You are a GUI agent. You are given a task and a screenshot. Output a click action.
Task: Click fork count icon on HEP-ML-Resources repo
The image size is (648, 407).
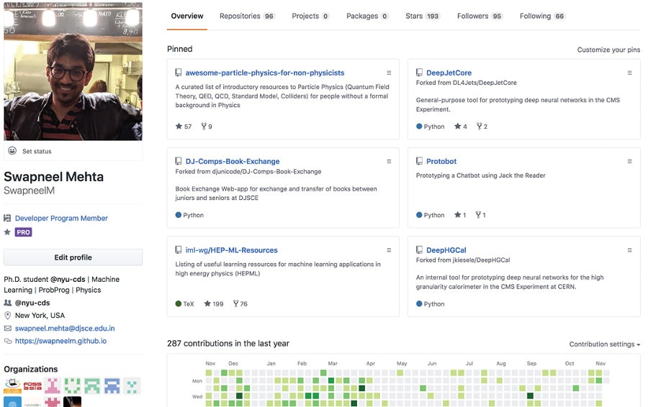click(235, 304)
